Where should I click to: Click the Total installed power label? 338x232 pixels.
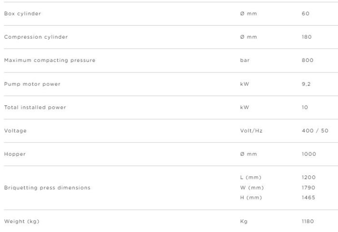(x=35, y=107)
